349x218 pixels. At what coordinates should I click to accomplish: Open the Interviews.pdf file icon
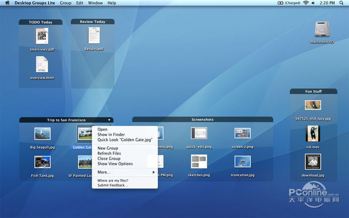coord(41,36)
